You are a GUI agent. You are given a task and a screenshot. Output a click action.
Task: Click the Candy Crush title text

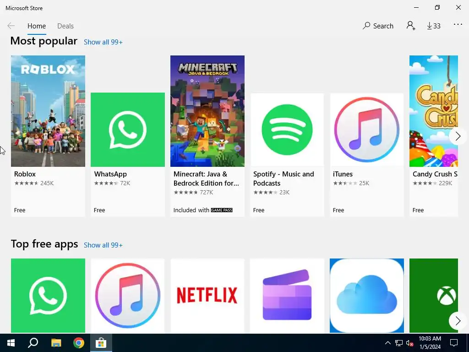click(435, 174)
